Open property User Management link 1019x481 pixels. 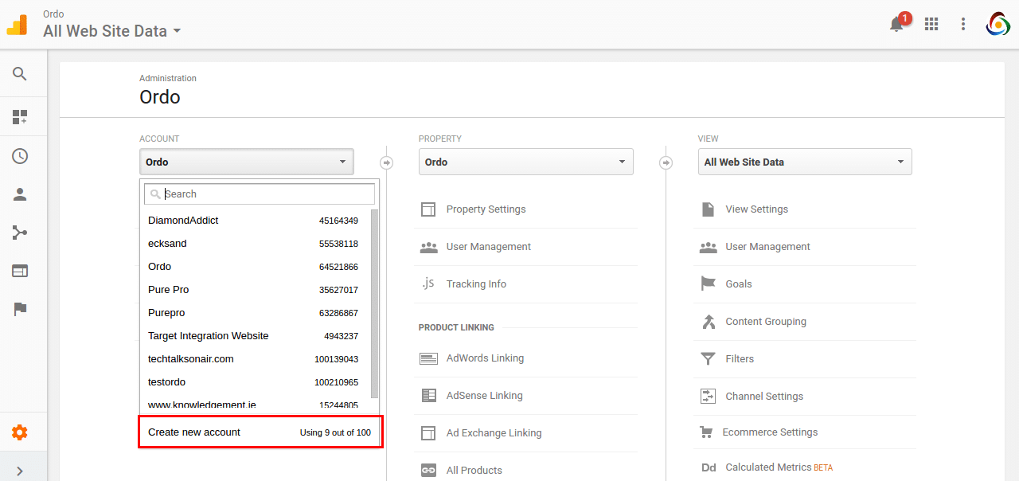point(489,247)
